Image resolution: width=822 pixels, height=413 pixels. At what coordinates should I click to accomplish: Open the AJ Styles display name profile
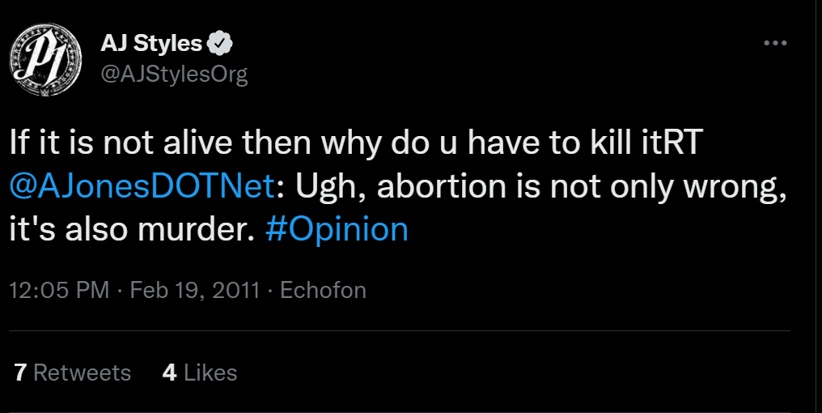[x=151, y=43]
